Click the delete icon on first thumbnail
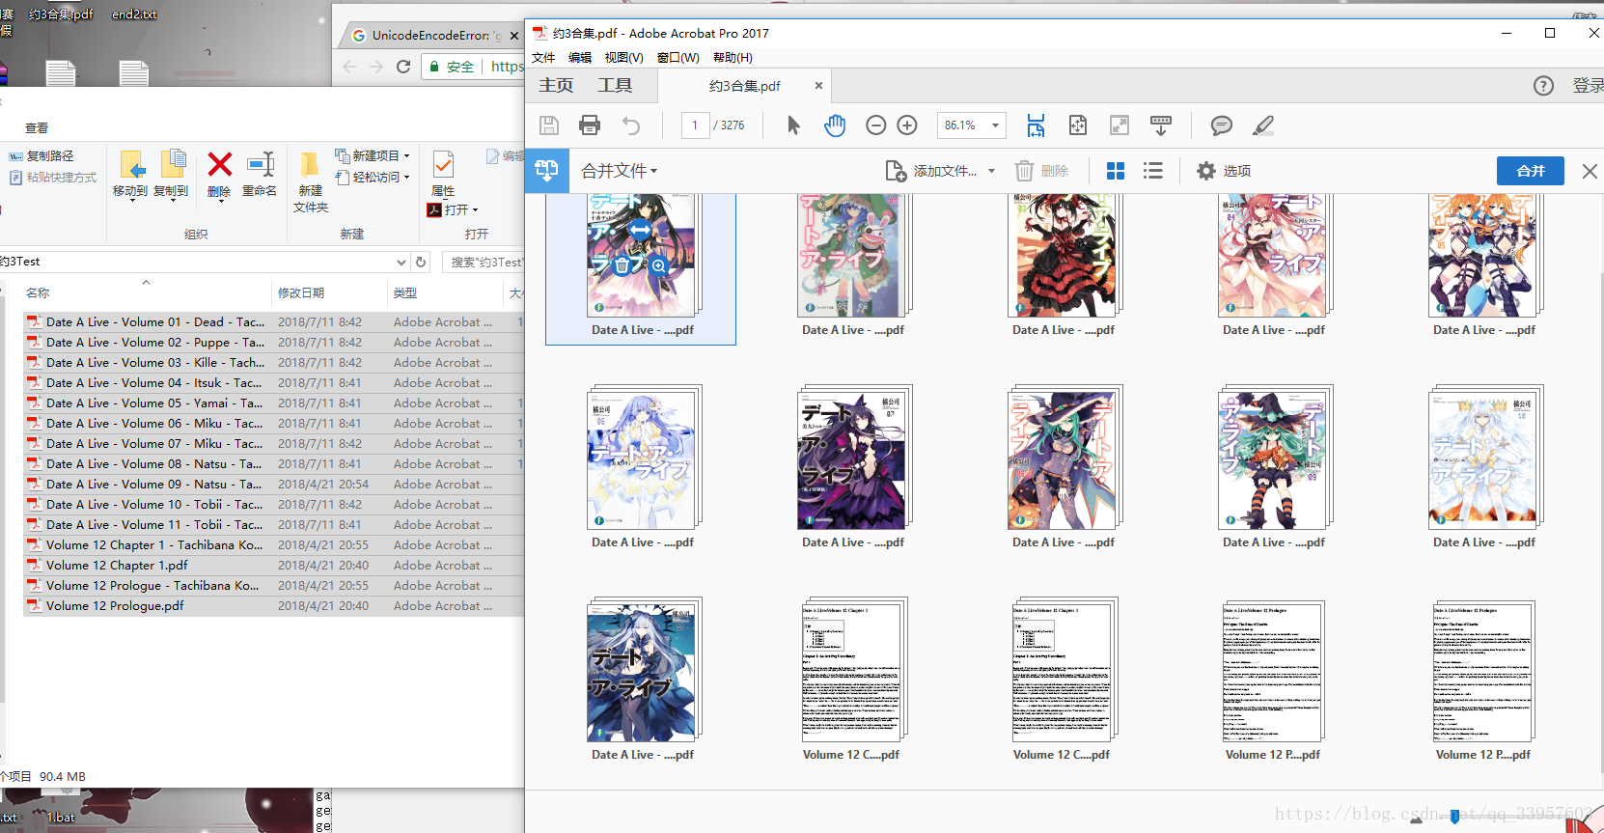 [622, 265]
